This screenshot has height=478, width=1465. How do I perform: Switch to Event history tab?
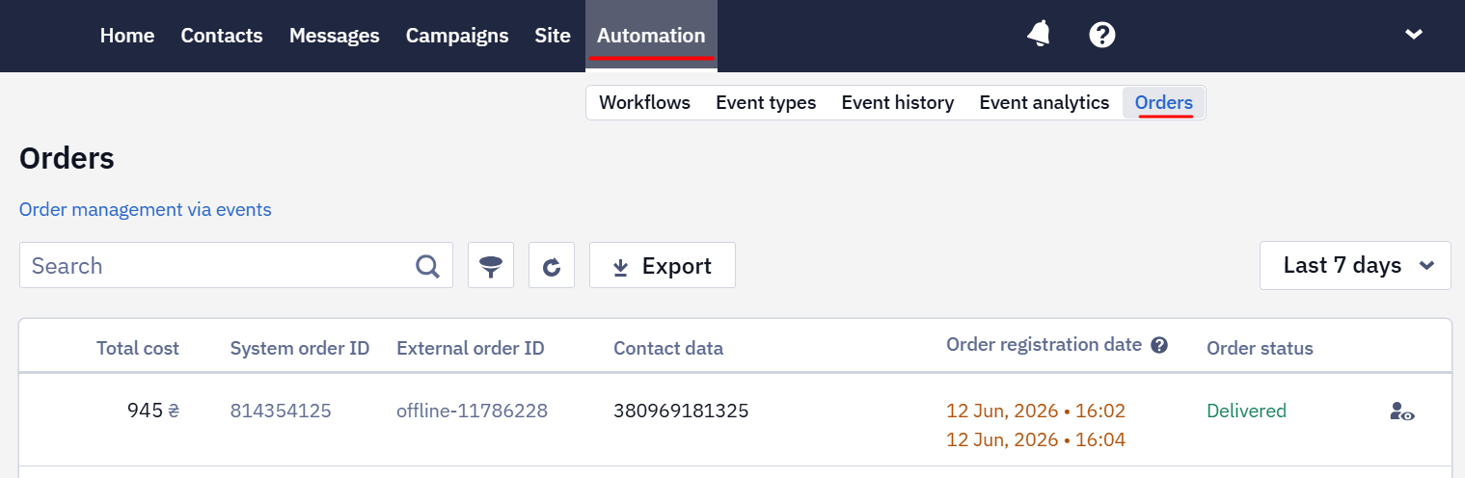(x=898, y=103)
